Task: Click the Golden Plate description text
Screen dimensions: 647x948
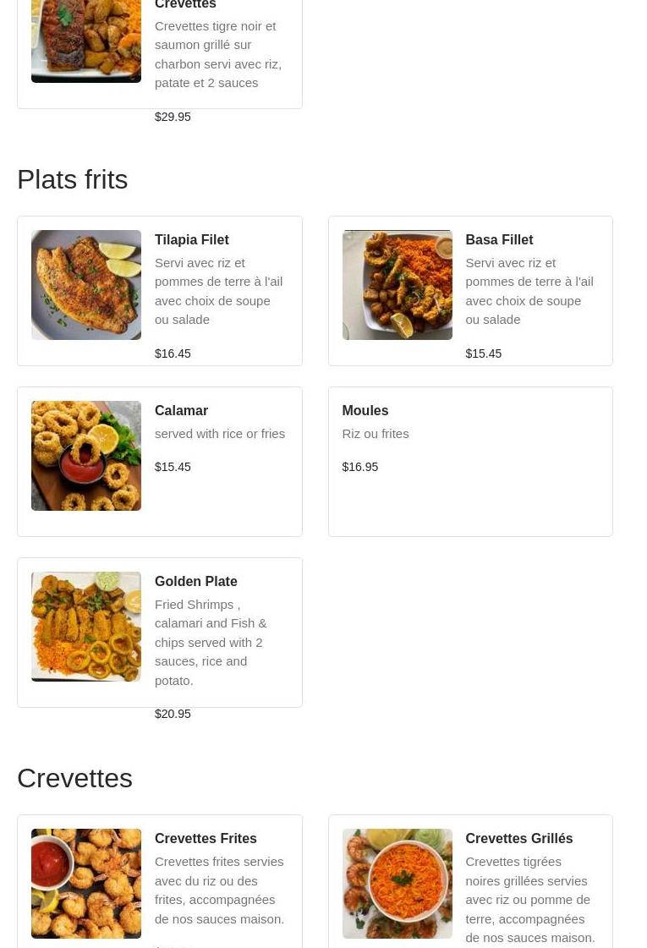Action: click(x=211, y=642)
